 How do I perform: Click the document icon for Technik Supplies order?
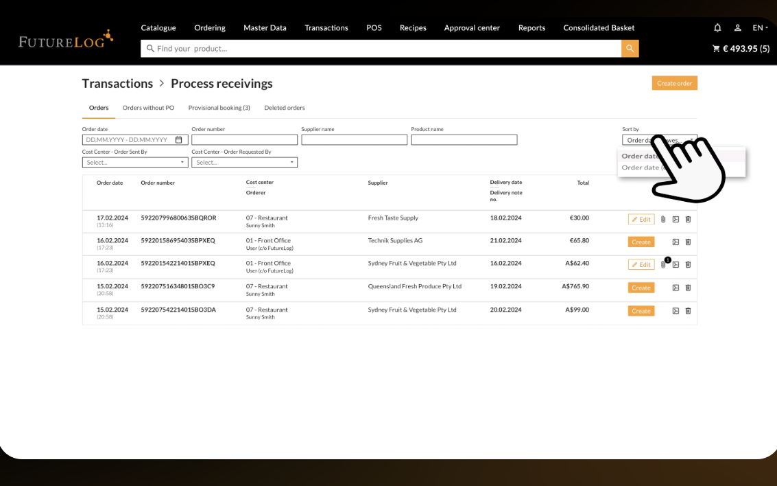(676, 242)
